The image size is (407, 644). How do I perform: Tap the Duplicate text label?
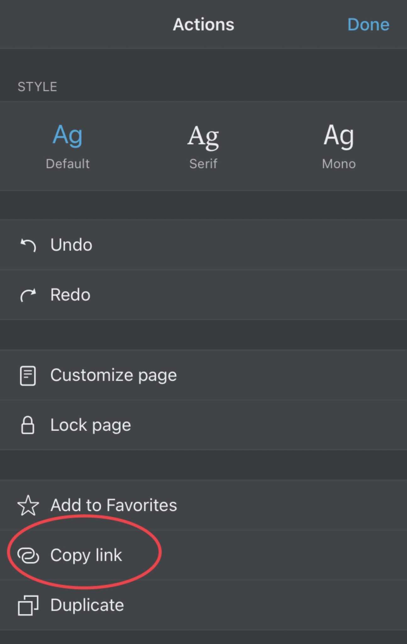87,605
